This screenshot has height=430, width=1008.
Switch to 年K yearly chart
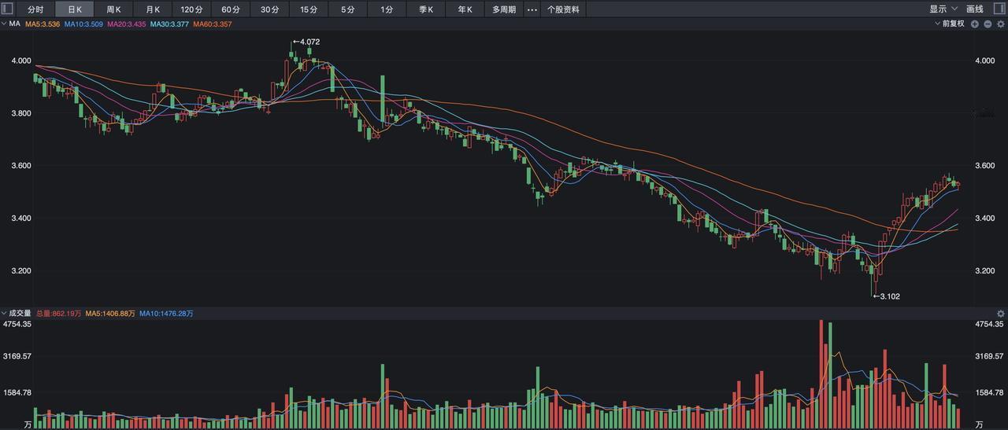click(x=465, y=9)
